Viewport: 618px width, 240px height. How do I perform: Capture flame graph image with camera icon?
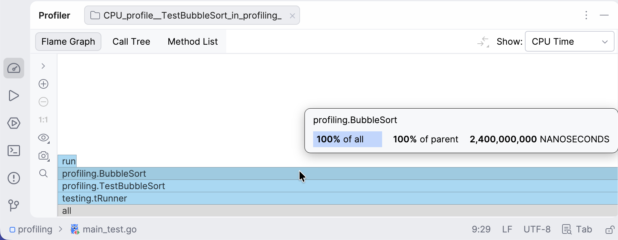43,155
